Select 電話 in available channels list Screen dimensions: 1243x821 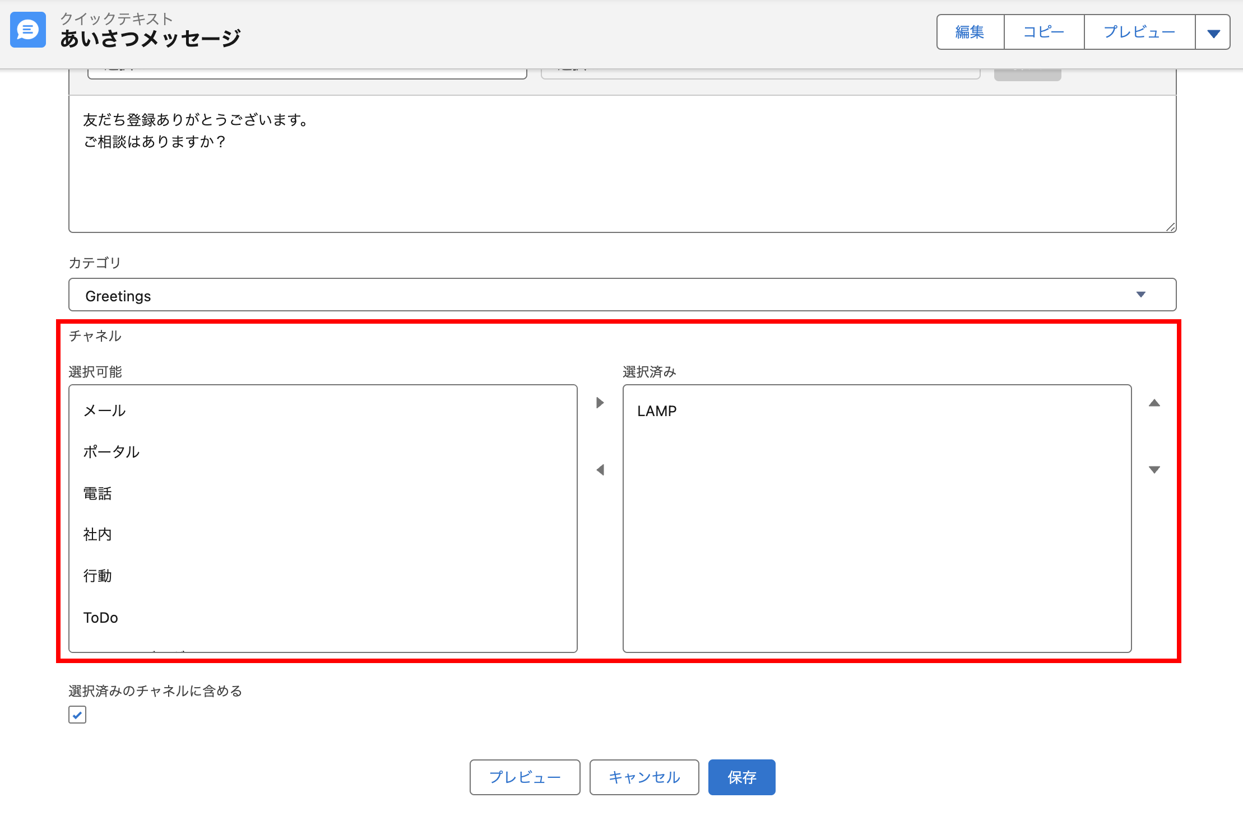click(98, 493)
